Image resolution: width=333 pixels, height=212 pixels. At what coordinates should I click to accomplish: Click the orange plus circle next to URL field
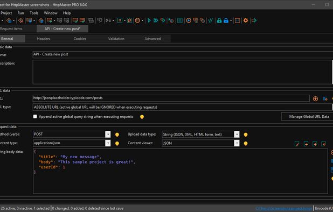(x=315, y=98)
